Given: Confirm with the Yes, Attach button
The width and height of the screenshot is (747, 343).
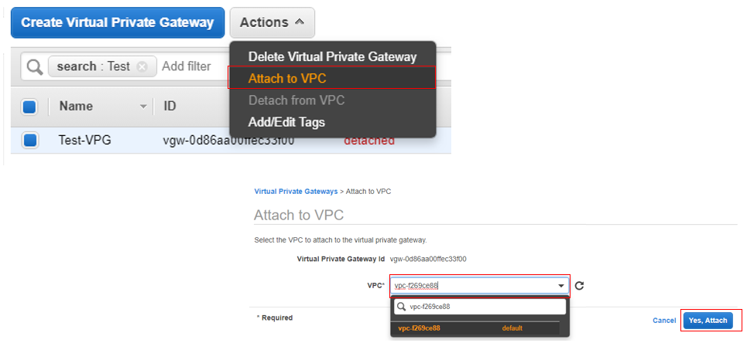Looking at the screenshot, I should tap(708, 320).
